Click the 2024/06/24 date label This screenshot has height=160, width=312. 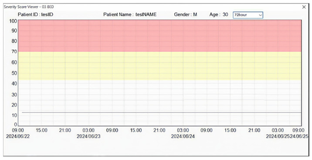183,136
